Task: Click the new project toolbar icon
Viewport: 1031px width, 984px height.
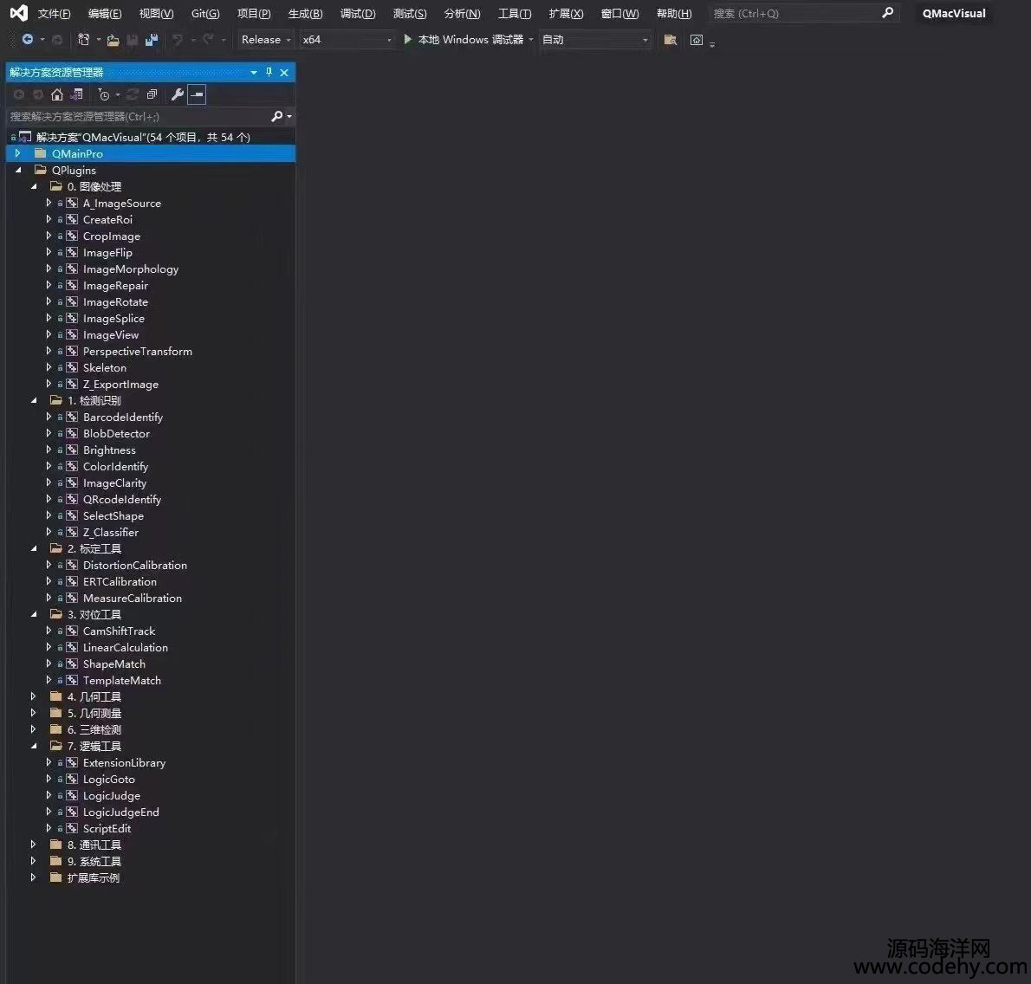Action: (83, 40)
